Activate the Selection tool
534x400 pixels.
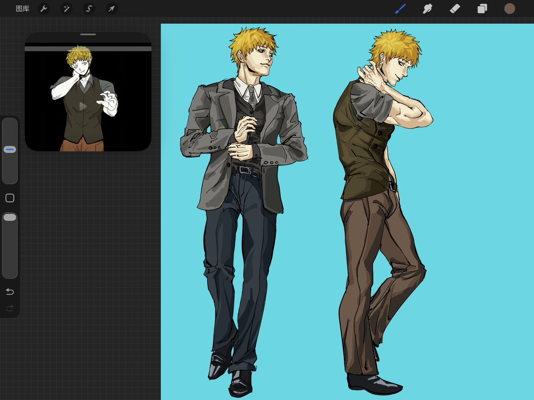(89, 8)
